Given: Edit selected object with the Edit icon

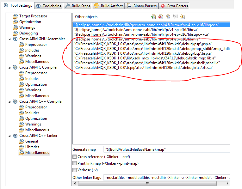Looking at the screenshot, I should (168, 17).
